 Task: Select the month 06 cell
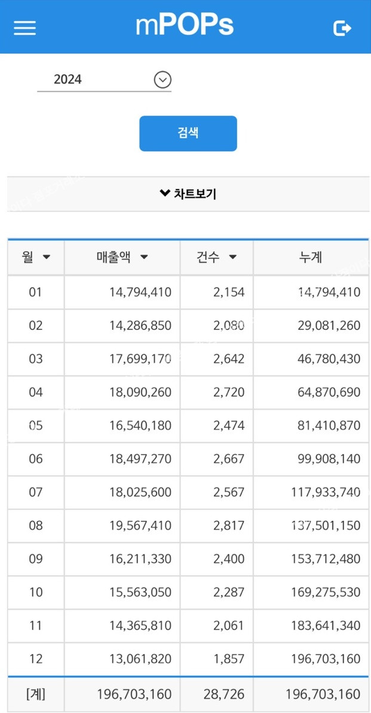coord(36,459)
